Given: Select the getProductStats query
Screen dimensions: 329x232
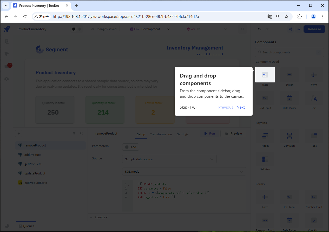Looking at the screenshot, I should pos(50,183).
